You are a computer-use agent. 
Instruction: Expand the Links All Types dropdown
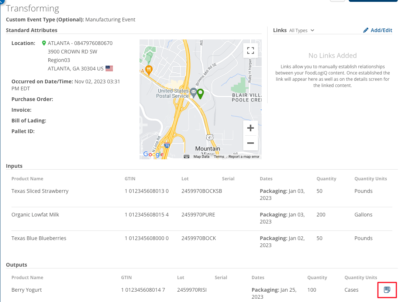302,31
